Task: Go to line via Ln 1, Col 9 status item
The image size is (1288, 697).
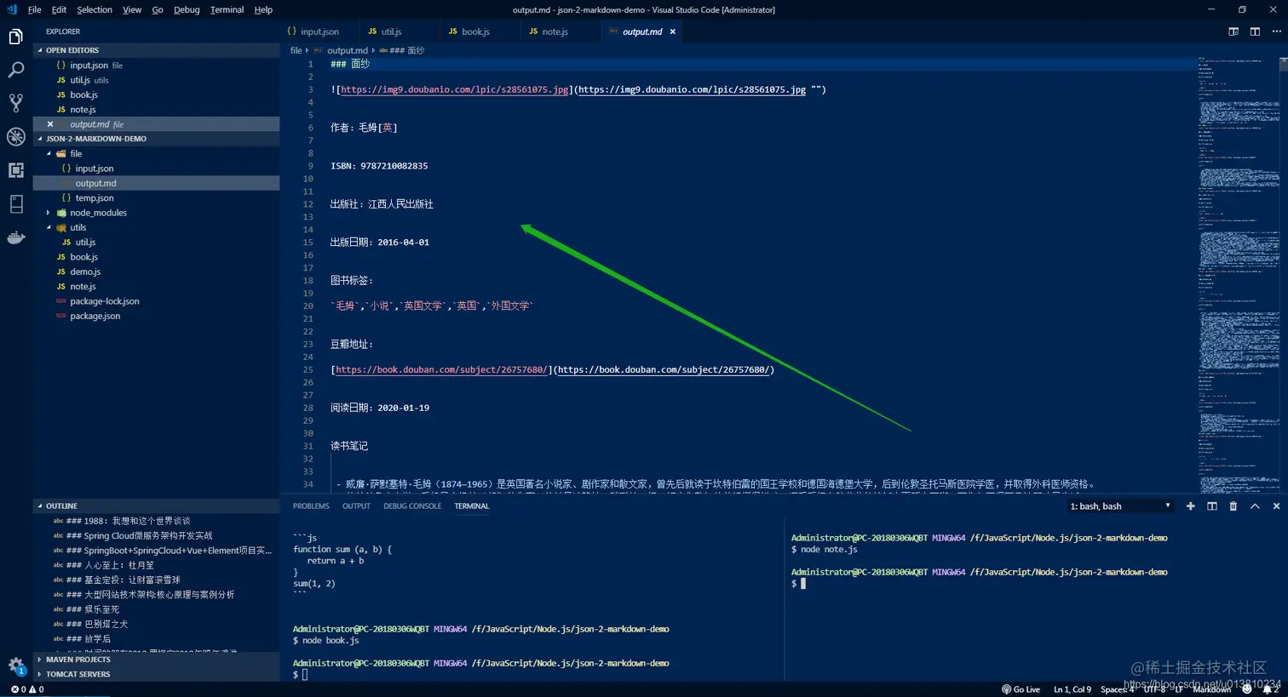Action: (1072, 689)
